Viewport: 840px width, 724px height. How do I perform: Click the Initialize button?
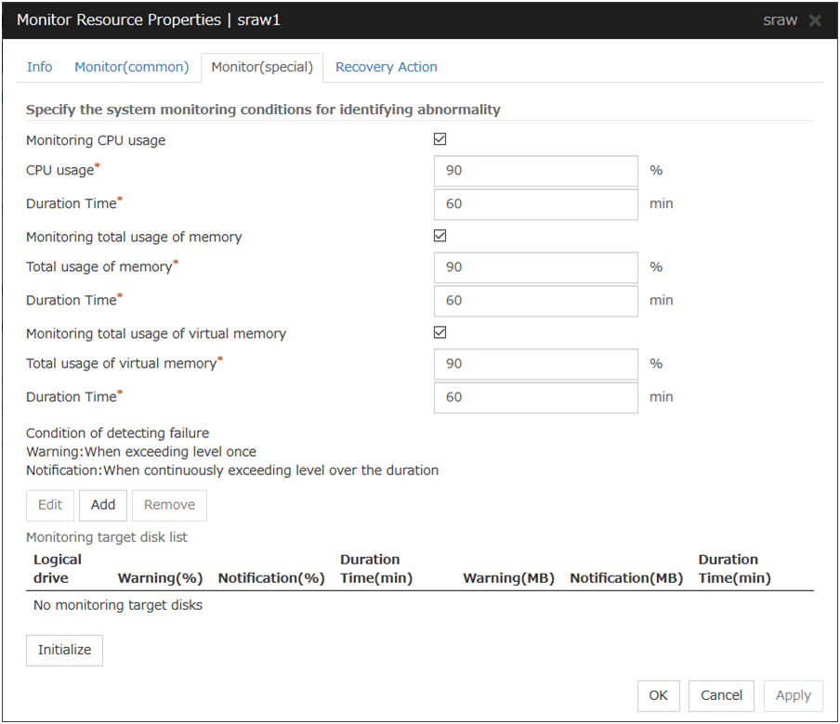coord(64,651)
